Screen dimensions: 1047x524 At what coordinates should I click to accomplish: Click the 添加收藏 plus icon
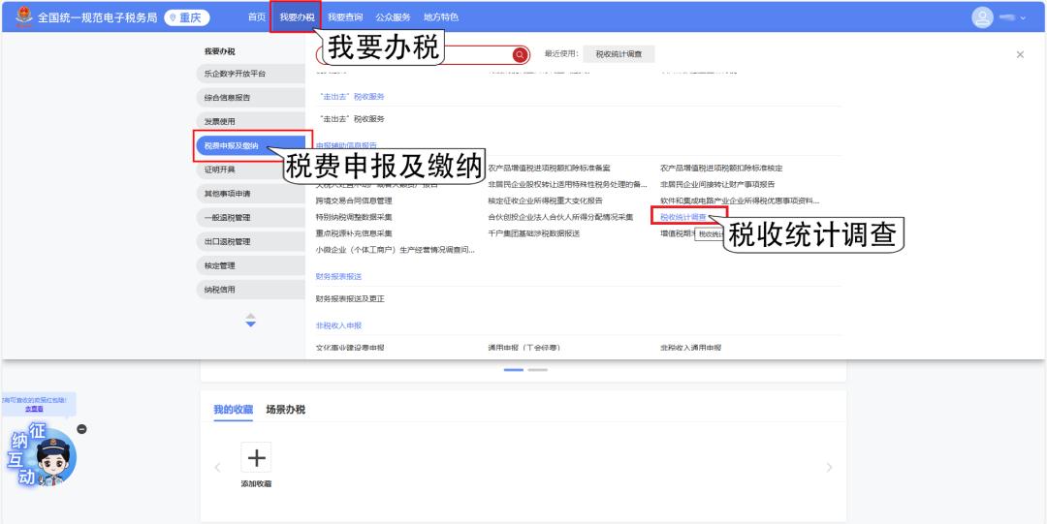pos(256,458)
